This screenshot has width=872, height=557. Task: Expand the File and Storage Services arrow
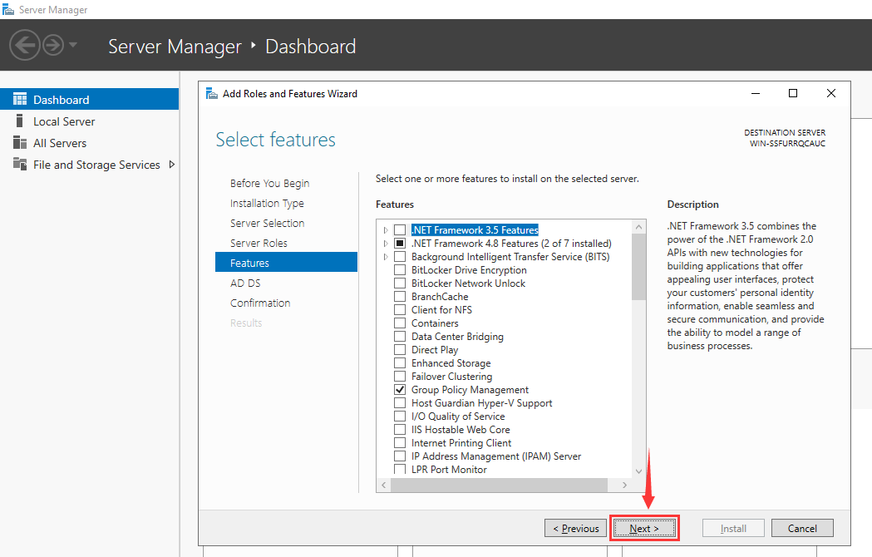pyautogui.click(x=172, y=165)
